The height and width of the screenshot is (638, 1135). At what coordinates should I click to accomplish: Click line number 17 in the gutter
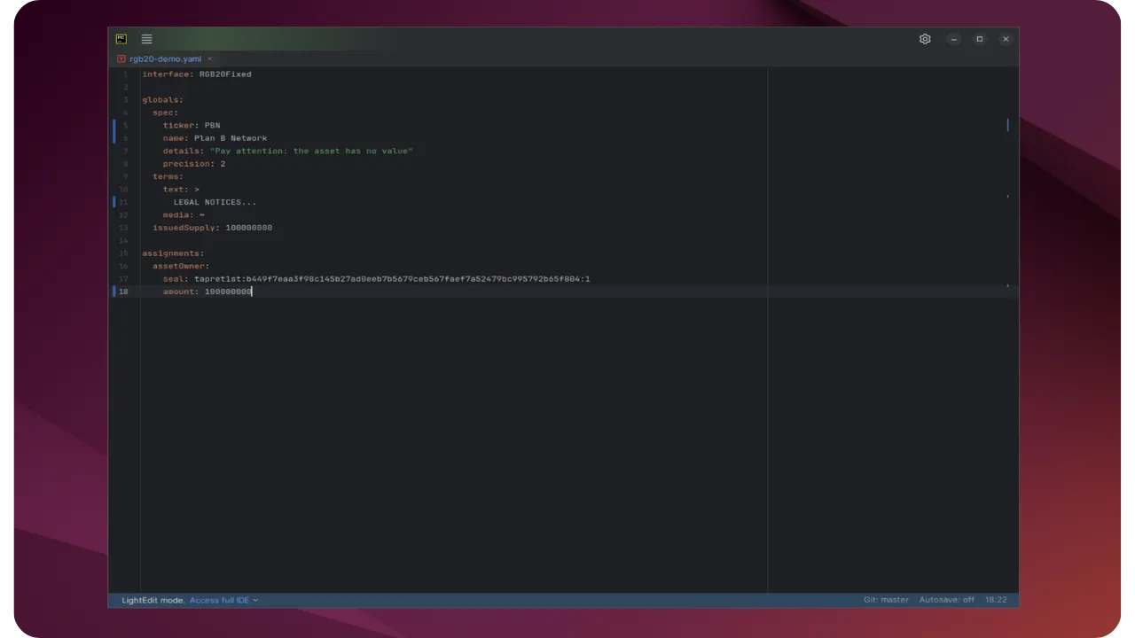[x=124, y=278]
